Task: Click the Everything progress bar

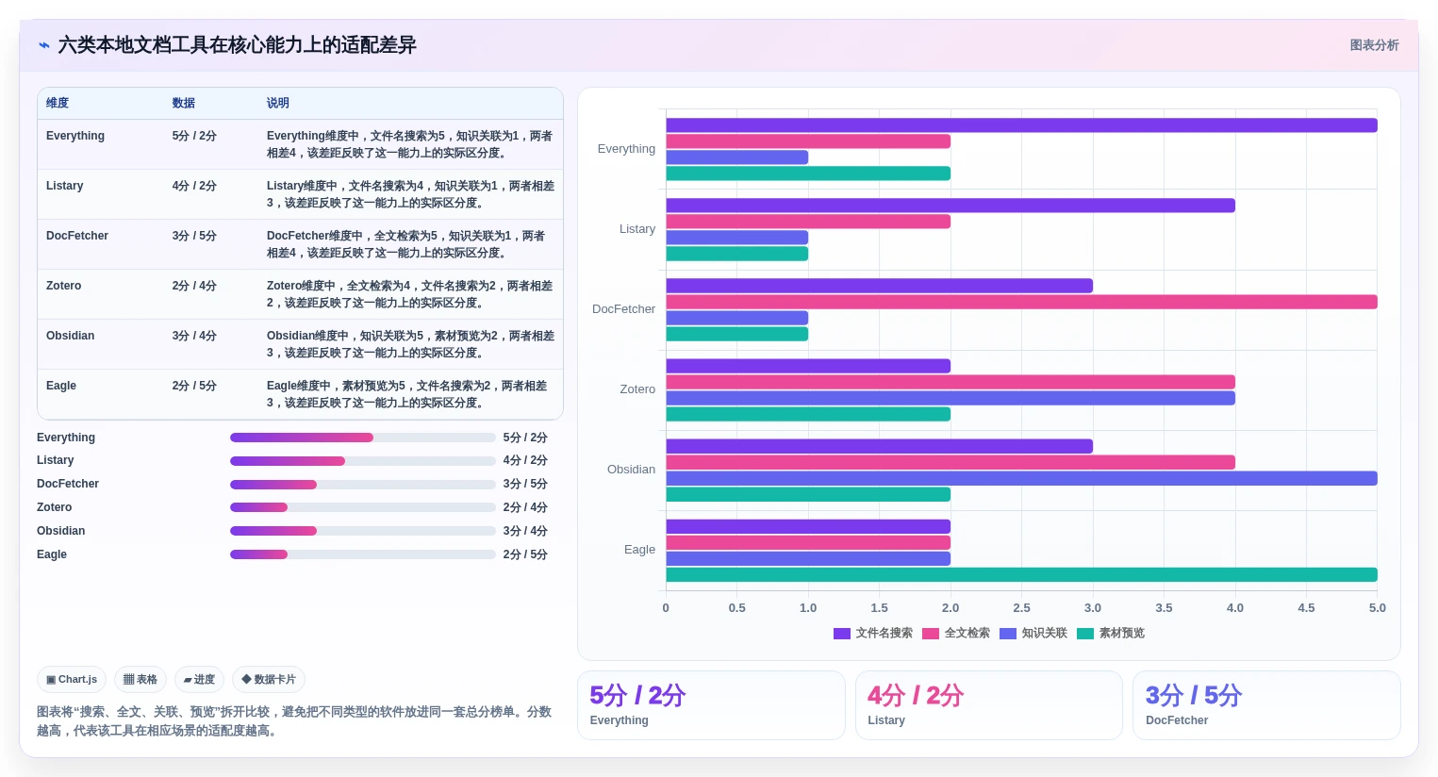Action: [x=363, y=438]
